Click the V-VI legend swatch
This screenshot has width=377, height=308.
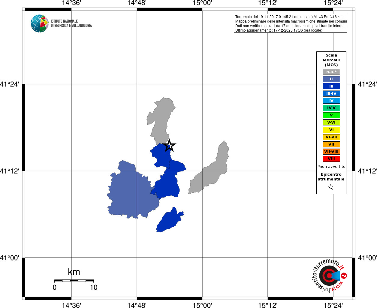coord(331,122)
